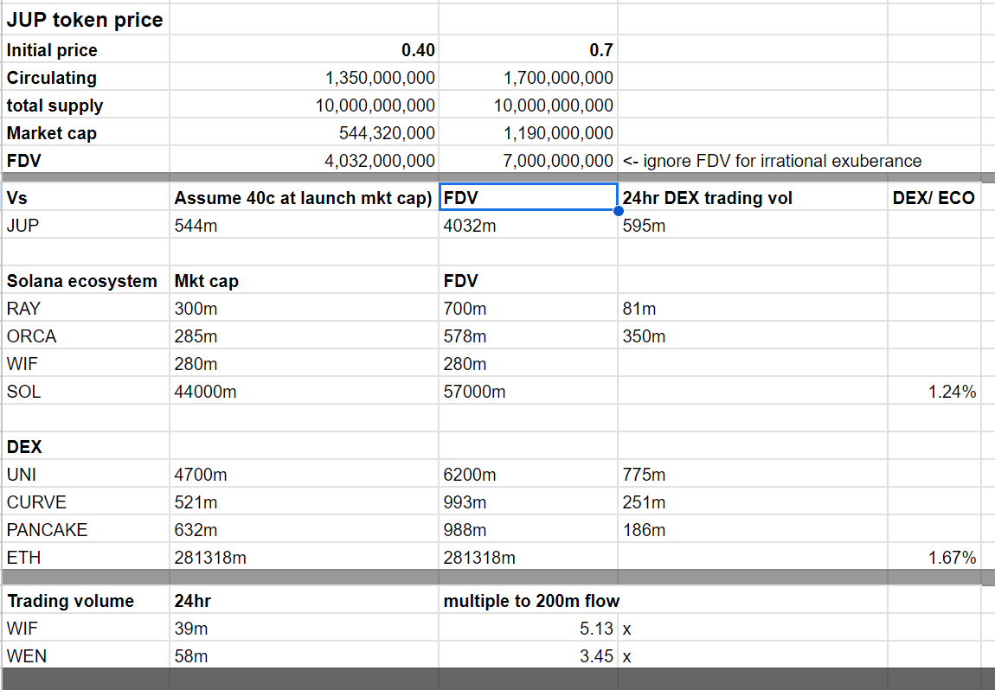Select WIF's 39m trading volume cell

pyautogui.click(x=304, y=629)
